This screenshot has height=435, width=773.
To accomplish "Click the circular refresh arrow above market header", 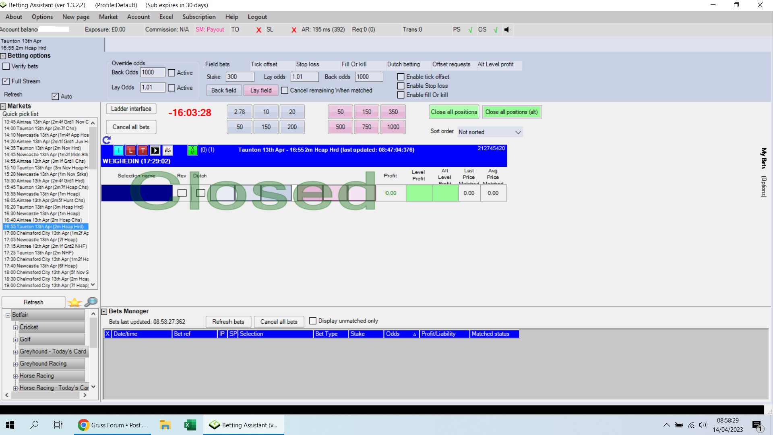I will point(106,140).
